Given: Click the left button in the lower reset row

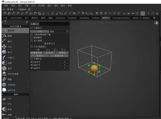Looking at the screenshot, I should [40, 56].
